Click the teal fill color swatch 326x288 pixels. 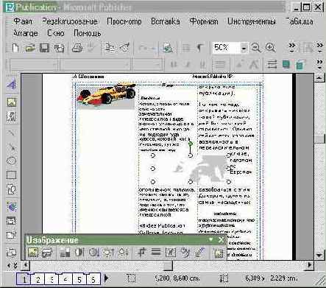click(x=286, y=65)
